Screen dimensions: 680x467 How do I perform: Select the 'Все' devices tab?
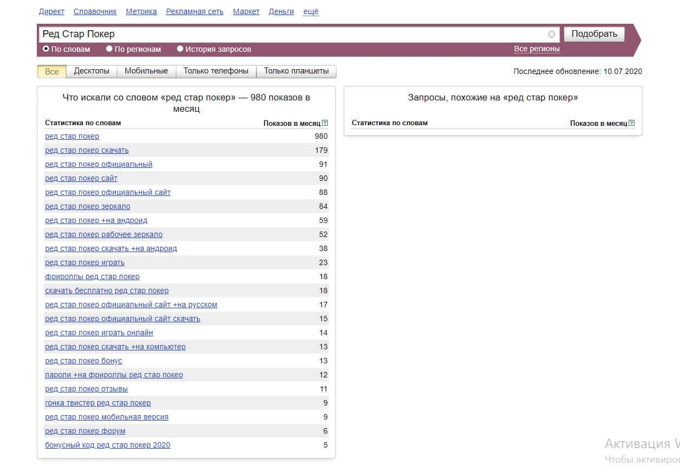[52, 71]
